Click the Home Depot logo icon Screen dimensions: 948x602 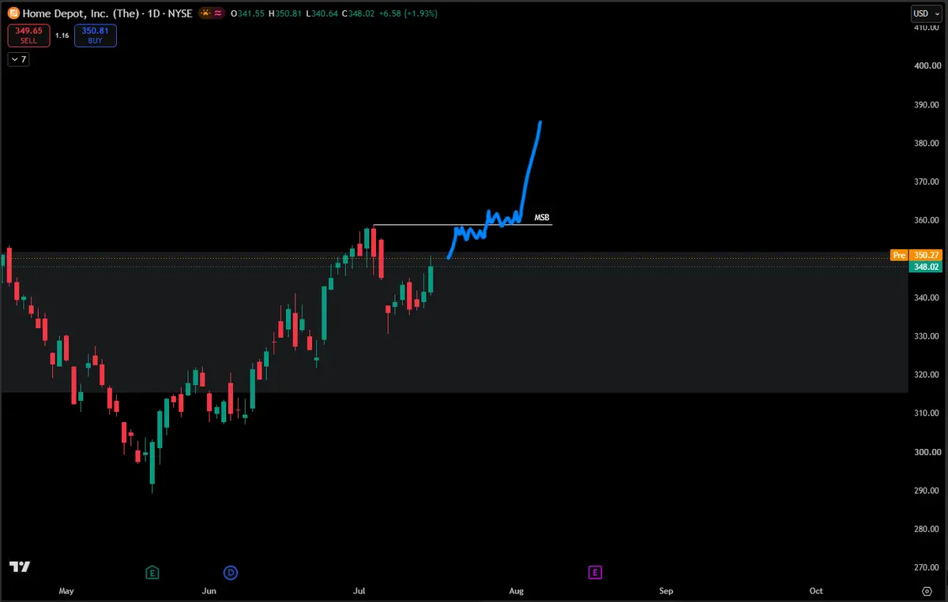(x=13, y=13)
